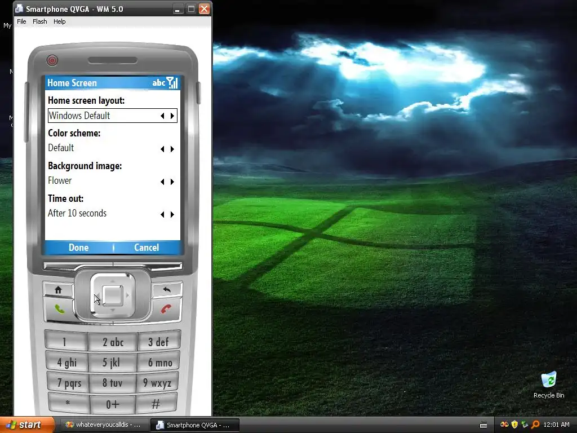577x433 pixels.
Task: Click the network connection tray icon
Action: [525, 425]
